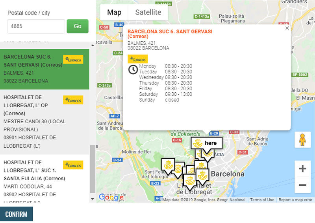The image size is (315, 223).
Task: Click the B-23 road badge
Action: (x=155, y=183)
